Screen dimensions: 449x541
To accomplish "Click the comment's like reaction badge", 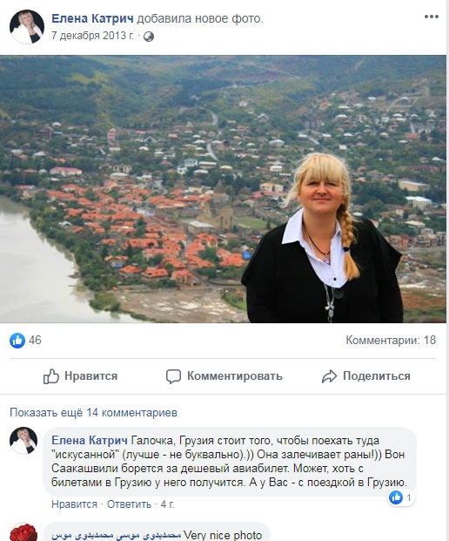I will point(401,497).
